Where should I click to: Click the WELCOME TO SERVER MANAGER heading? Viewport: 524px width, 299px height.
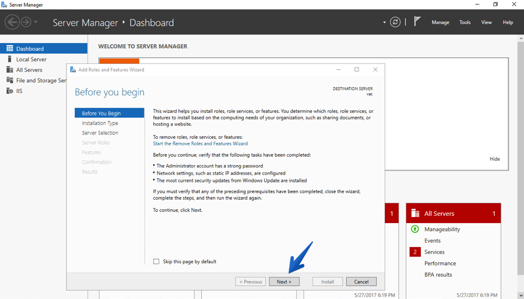143,46
